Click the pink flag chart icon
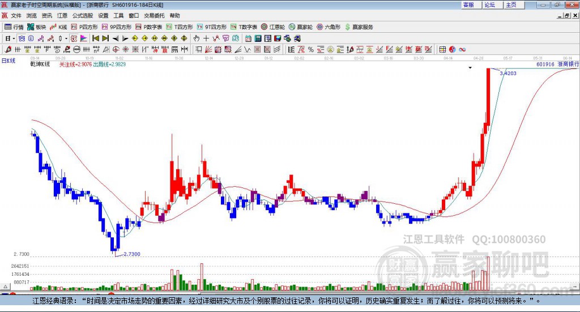 [84, 39]
